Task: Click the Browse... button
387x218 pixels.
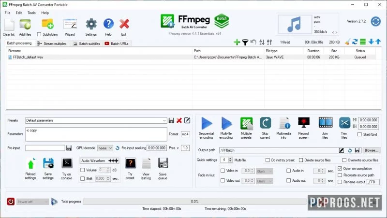Action: [x=371, y=150]
